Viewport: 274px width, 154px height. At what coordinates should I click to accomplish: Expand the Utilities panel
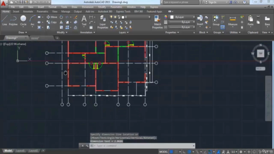coord(235,33)
